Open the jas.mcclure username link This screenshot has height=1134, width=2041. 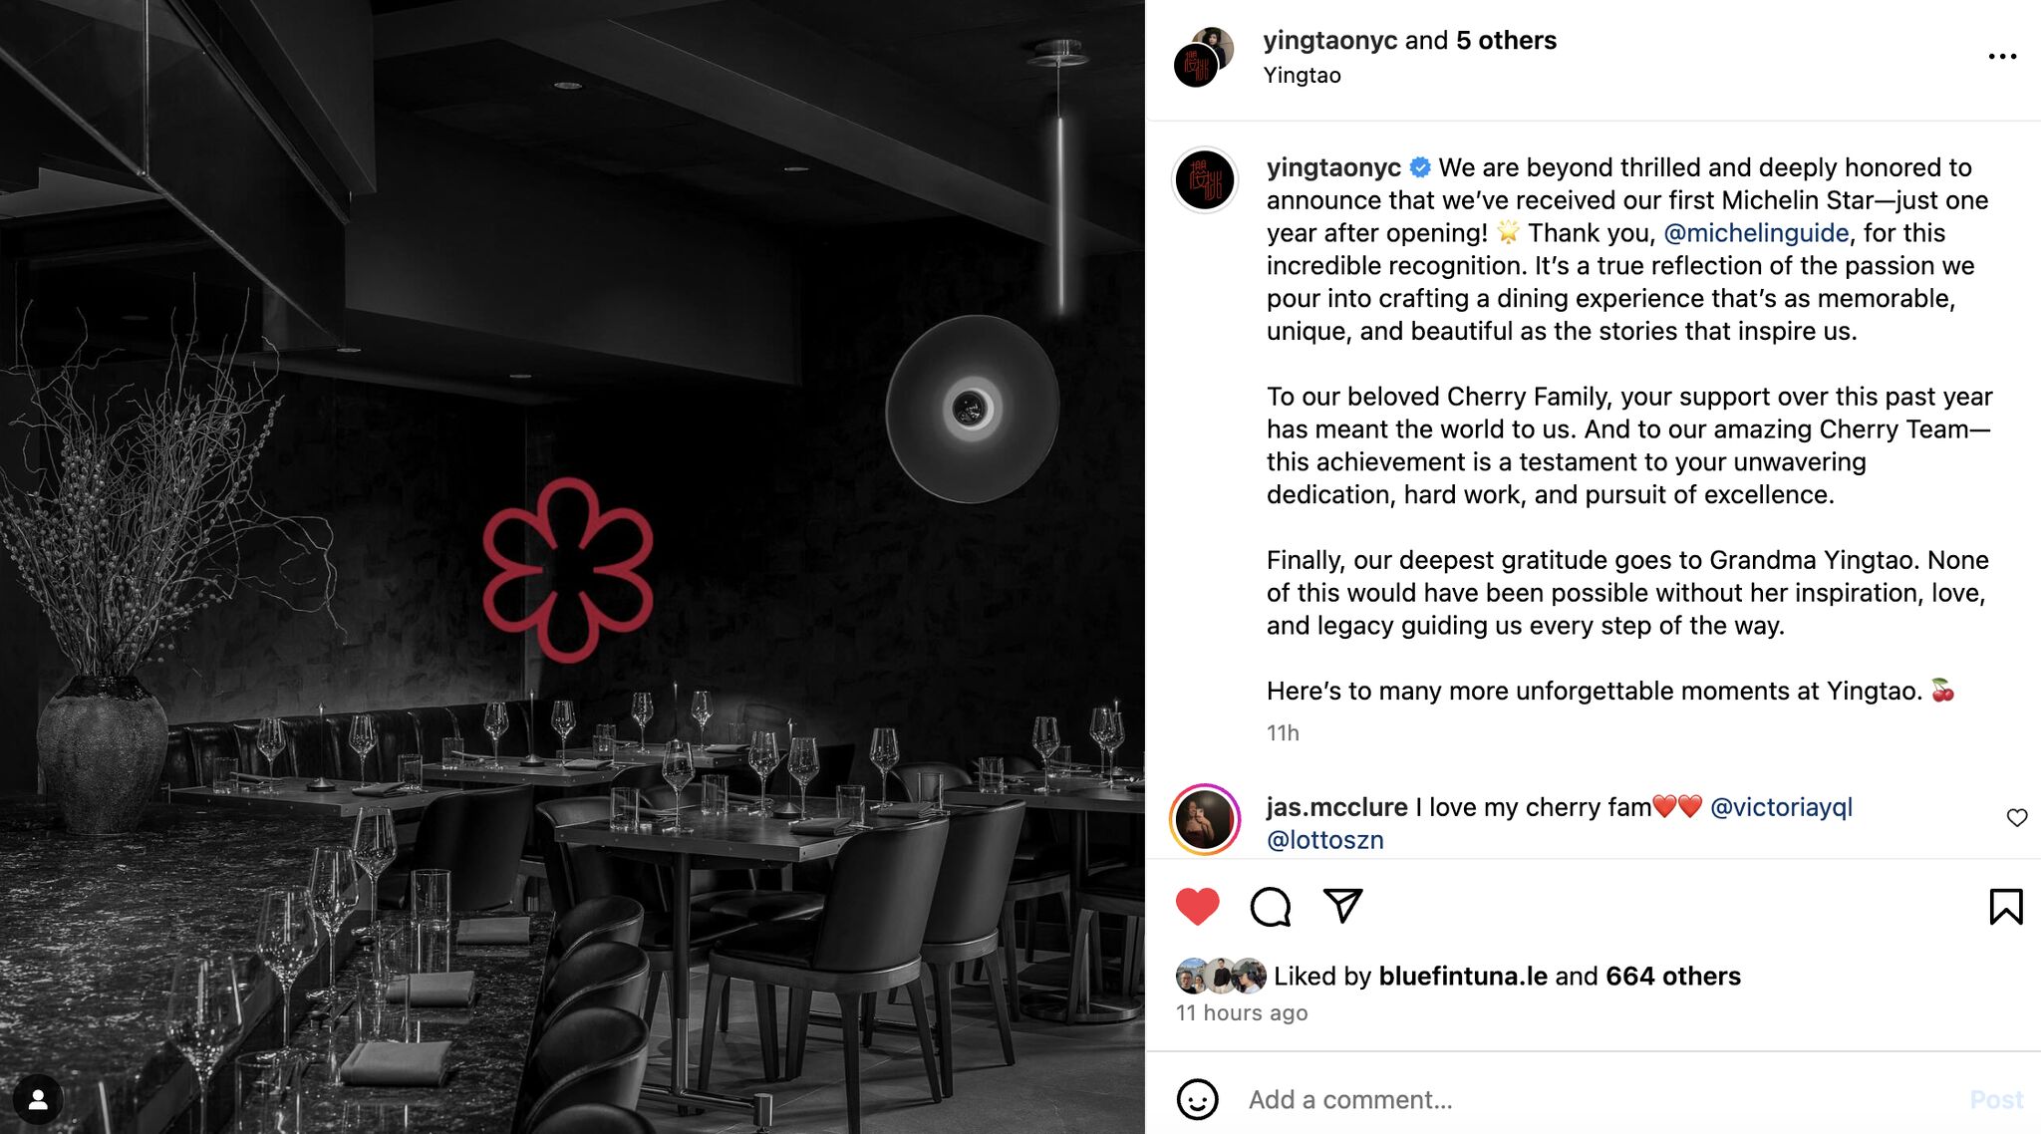click(1336, 807)
